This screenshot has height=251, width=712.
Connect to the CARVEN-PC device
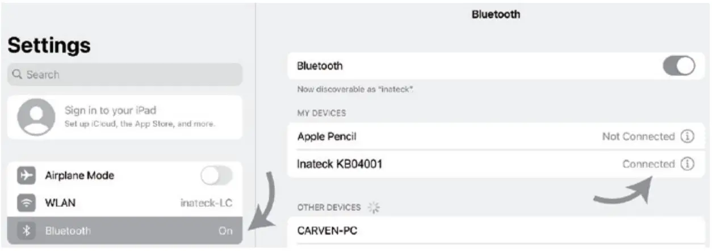pos(328,231)
